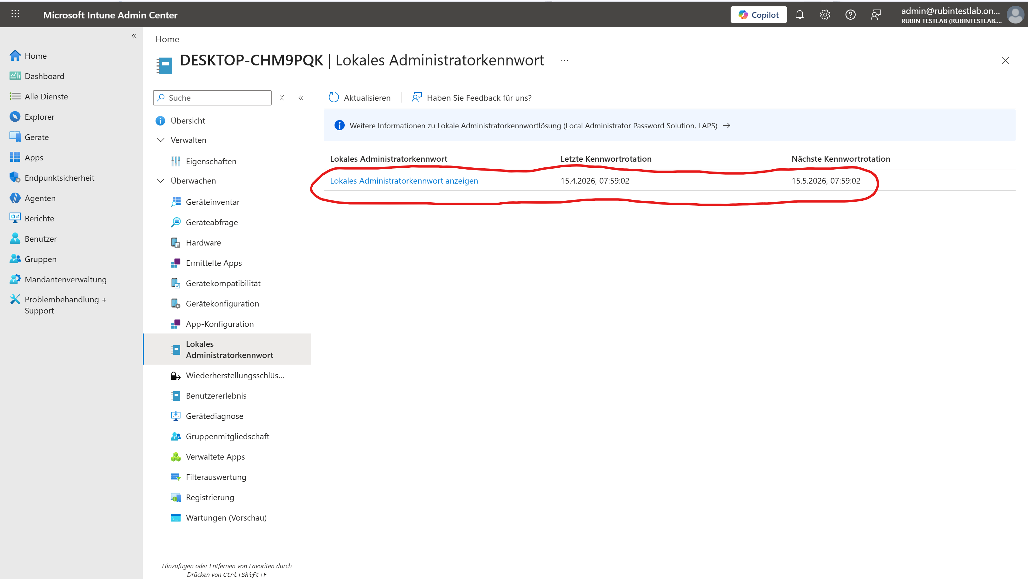Click Lokales Administratorkennwort anzeigen link
This screenshot has width=1028, height=579.
tap(403, 181)
